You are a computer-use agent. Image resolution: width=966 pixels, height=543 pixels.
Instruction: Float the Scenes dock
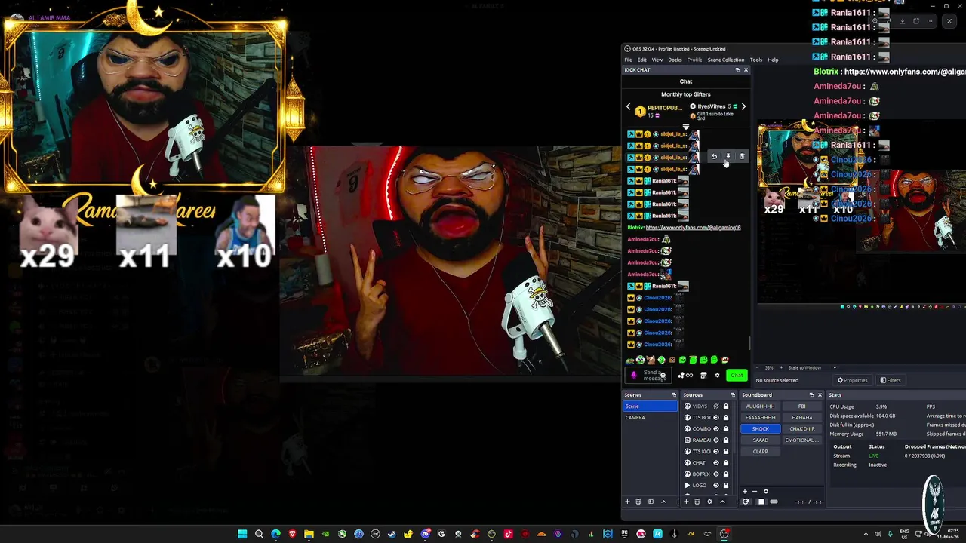click(x=674, y=394)
